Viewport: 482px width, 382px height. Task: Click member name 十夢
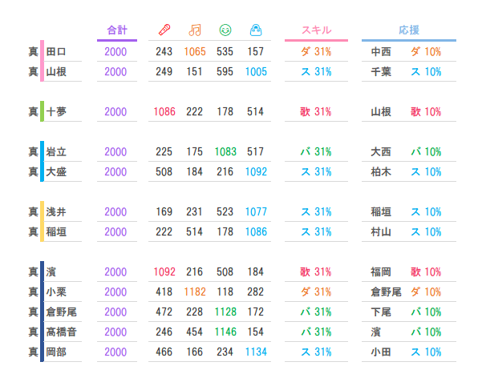tap(56, 111)
